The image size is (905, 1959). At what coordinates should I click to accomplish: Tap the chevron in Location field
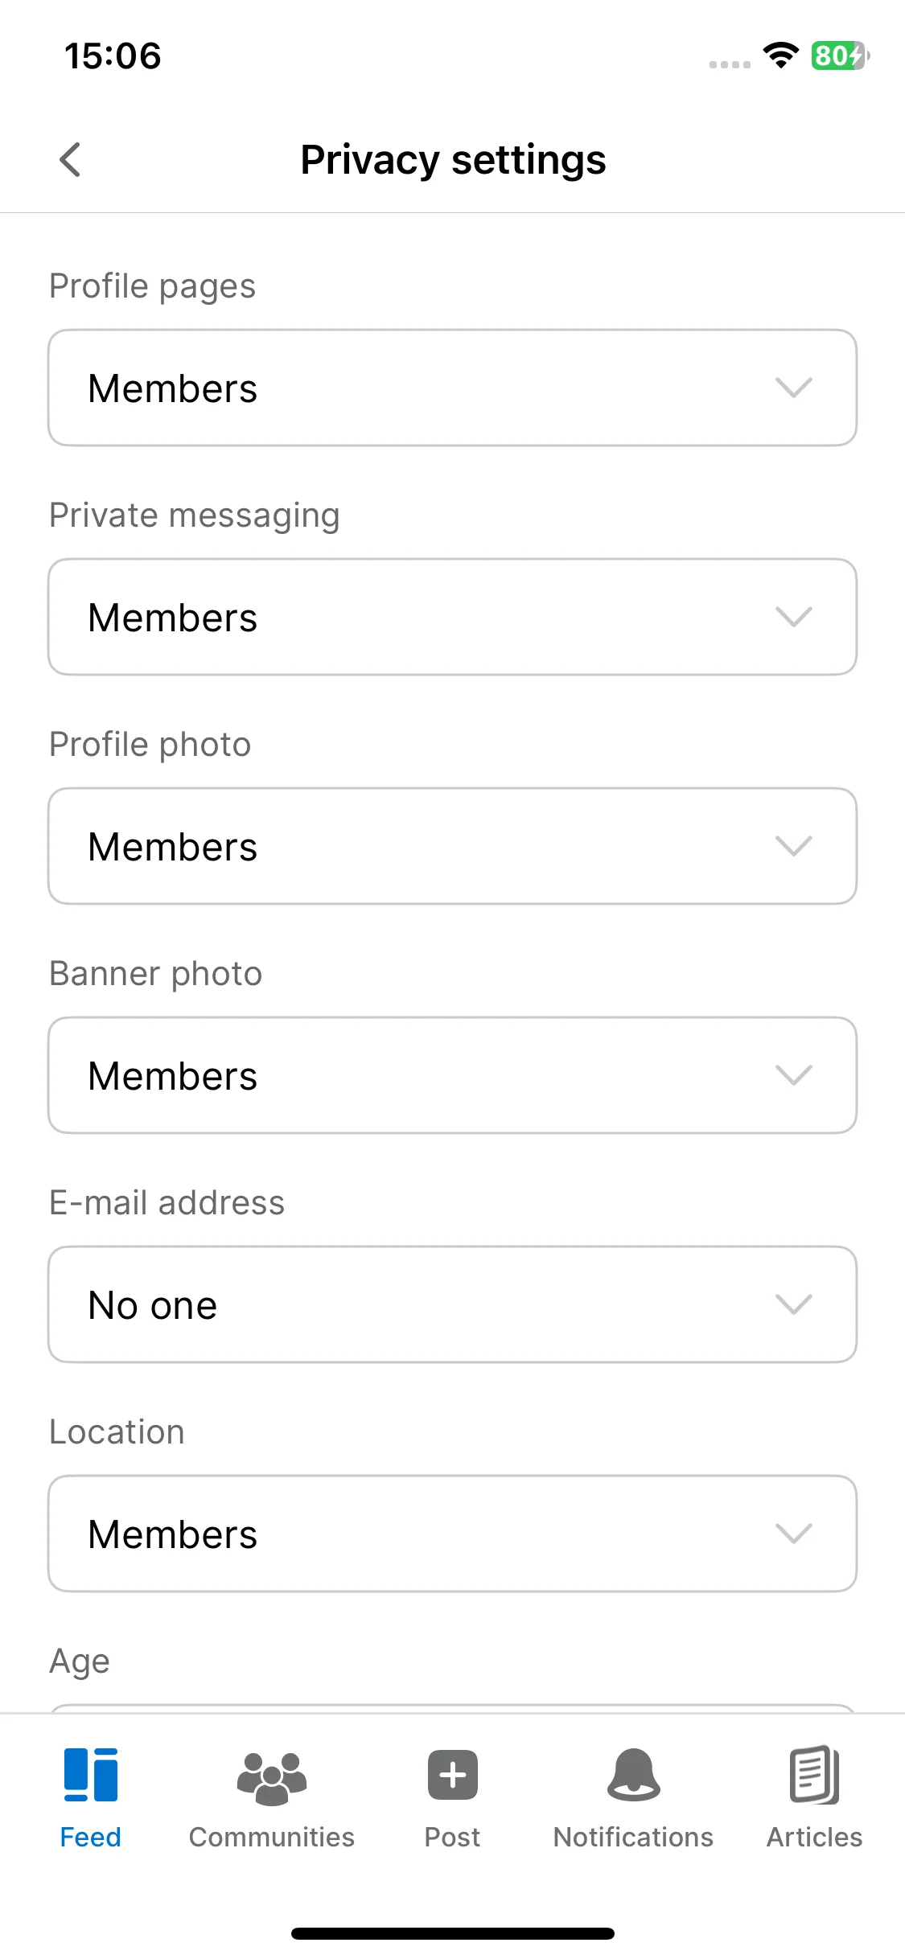(x=794, y=1534)
